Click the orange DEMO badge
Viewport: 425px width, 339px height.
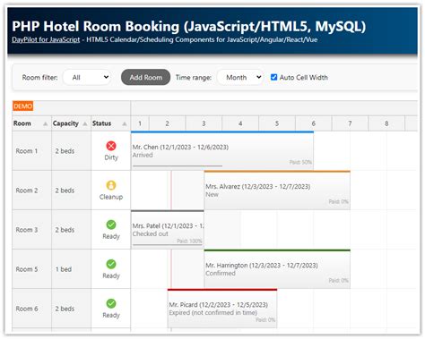coord(23,106)
